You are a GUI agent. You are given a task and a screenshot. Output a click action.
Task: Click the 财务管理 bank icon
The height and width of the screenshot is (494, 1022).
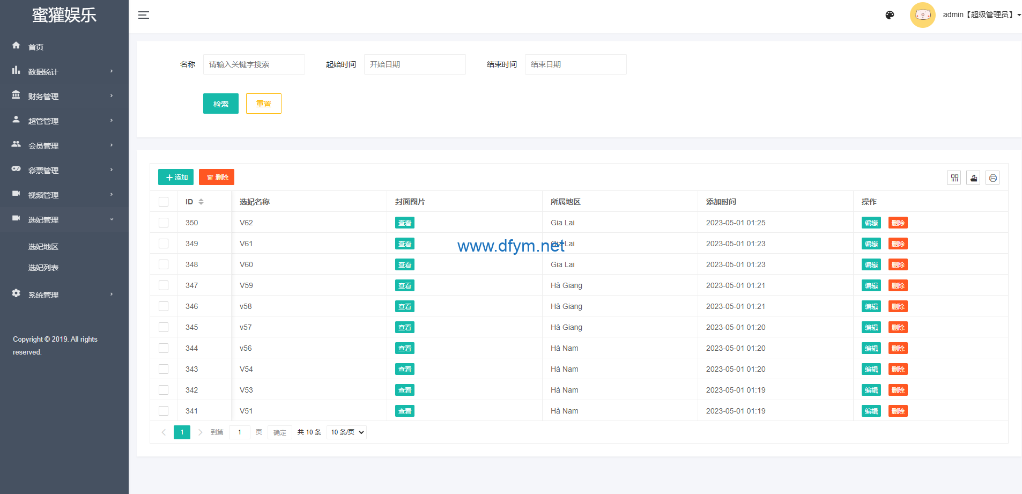coord(16,95)
